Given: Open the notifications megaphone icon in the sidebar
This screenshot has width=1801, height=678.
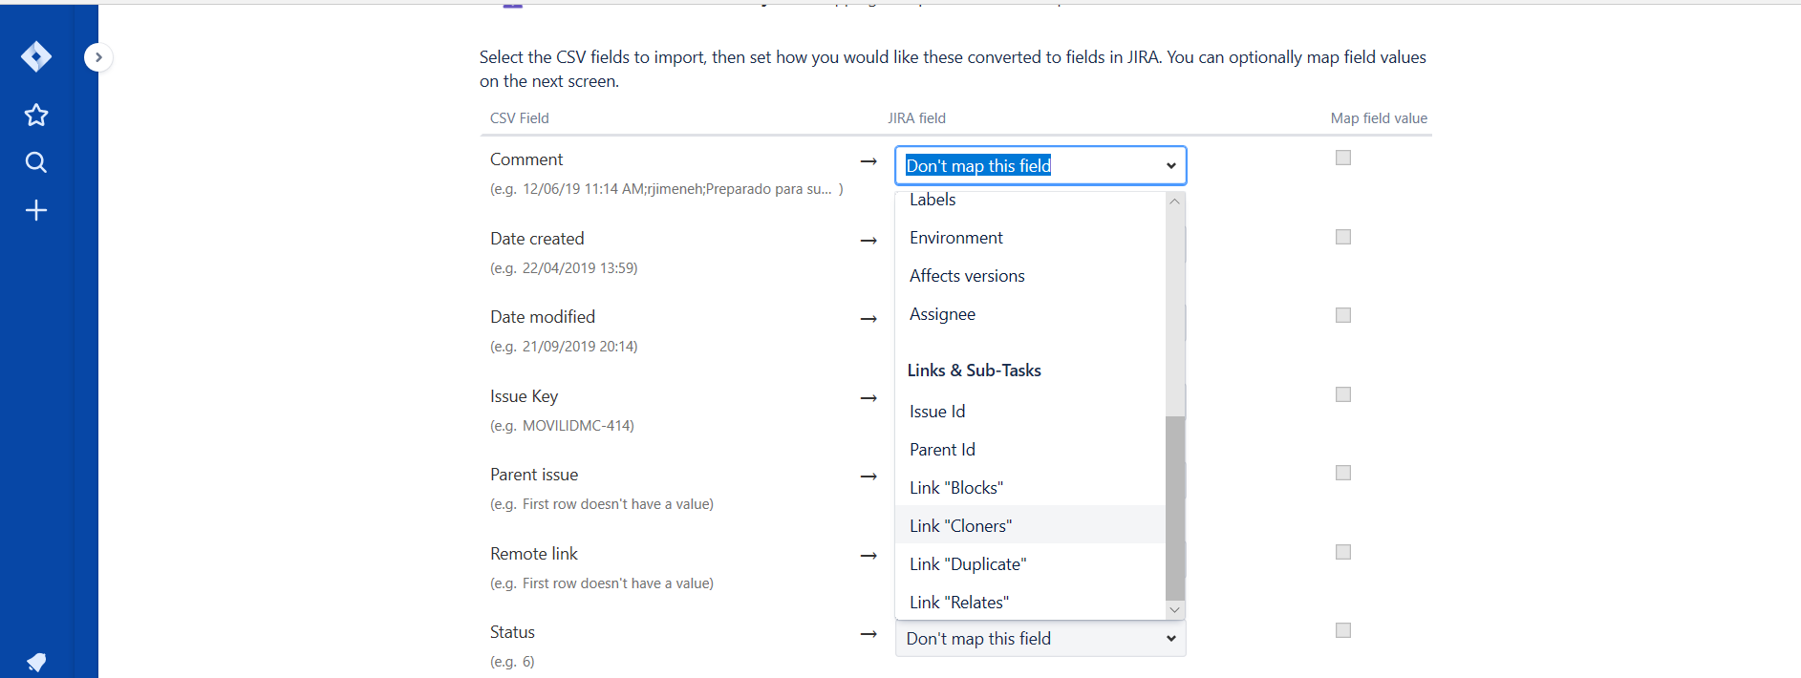Looking at the screenshot, I should click(x=36, y=662).
